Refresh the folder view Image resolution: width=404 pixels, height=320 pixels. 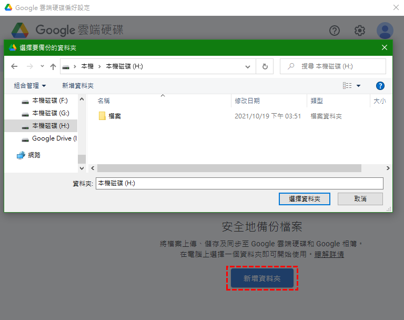[x=265, y=66]
